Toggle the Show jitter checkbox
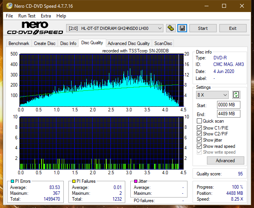254x208 pixels. tap(199, 140)
